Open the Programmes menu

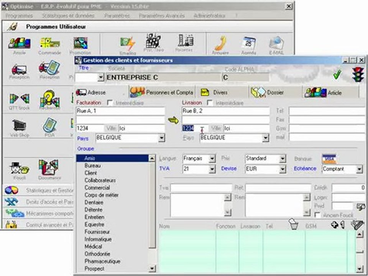coord(19,16)
